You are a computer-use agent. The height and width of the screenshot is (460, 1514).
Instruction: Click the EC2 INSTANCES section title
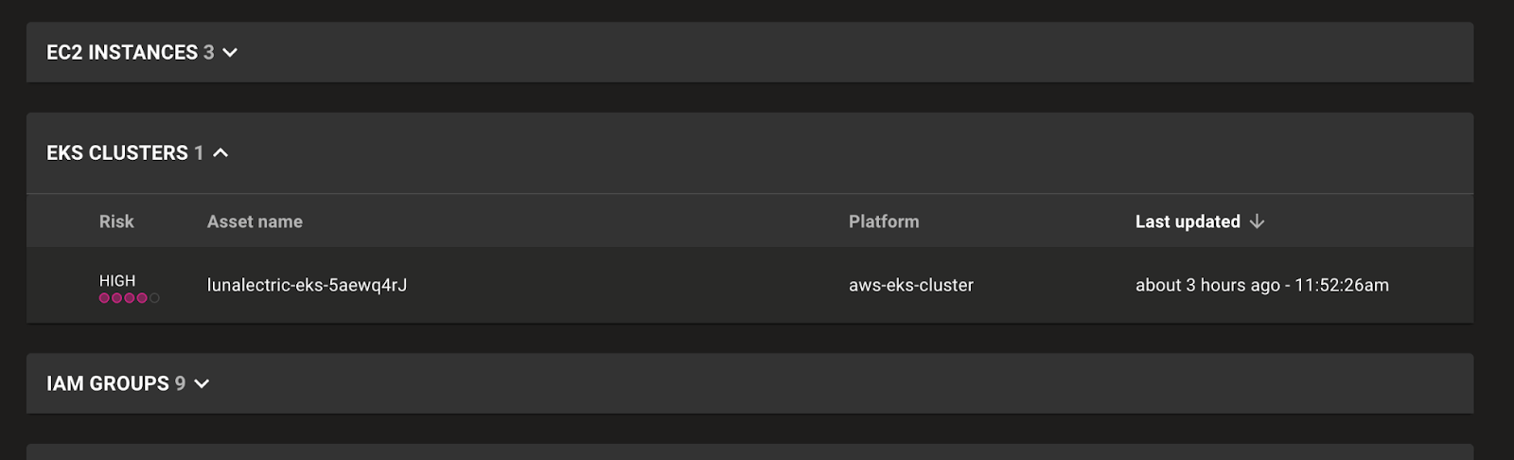[122, 53]
